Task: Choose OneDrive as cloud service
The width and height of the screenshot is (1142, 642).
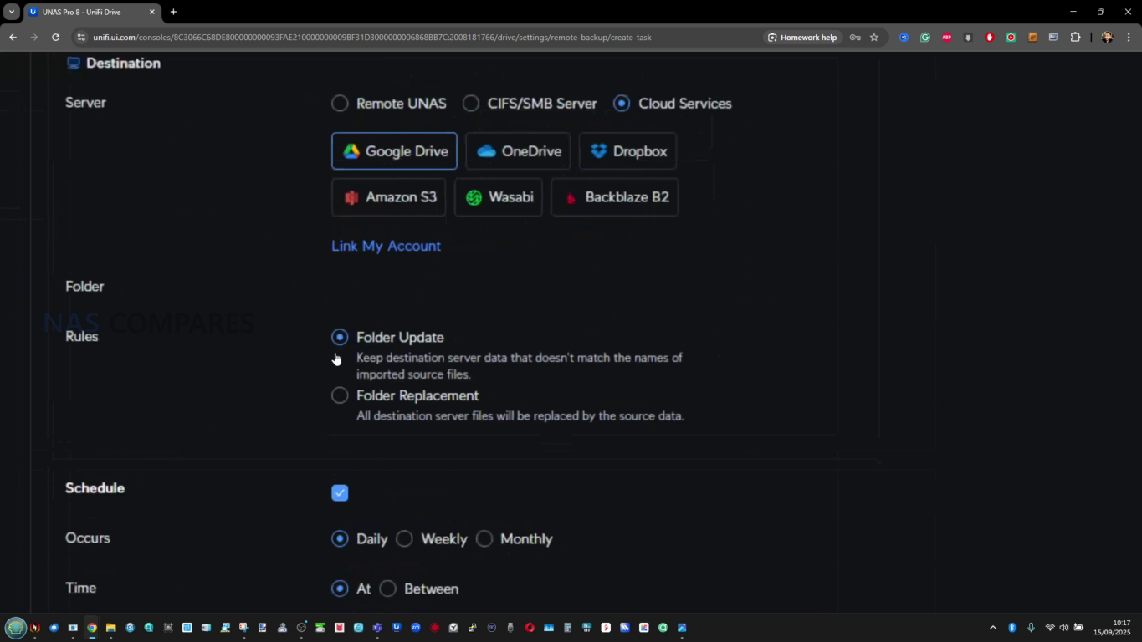Action: click(x=518, y=151)
